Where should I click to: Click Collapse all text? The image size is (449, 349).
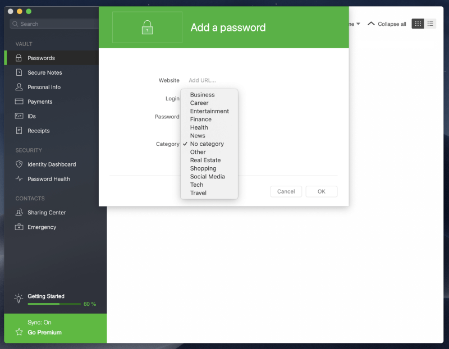click(x=392, y=24)
